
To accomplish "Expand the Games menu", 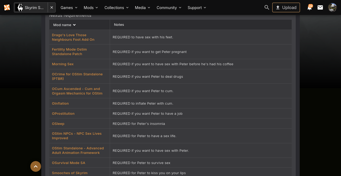I will pos(69,7).
